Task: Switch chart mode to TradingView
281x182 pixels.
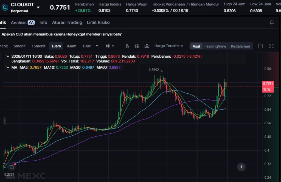Action: 215,46
